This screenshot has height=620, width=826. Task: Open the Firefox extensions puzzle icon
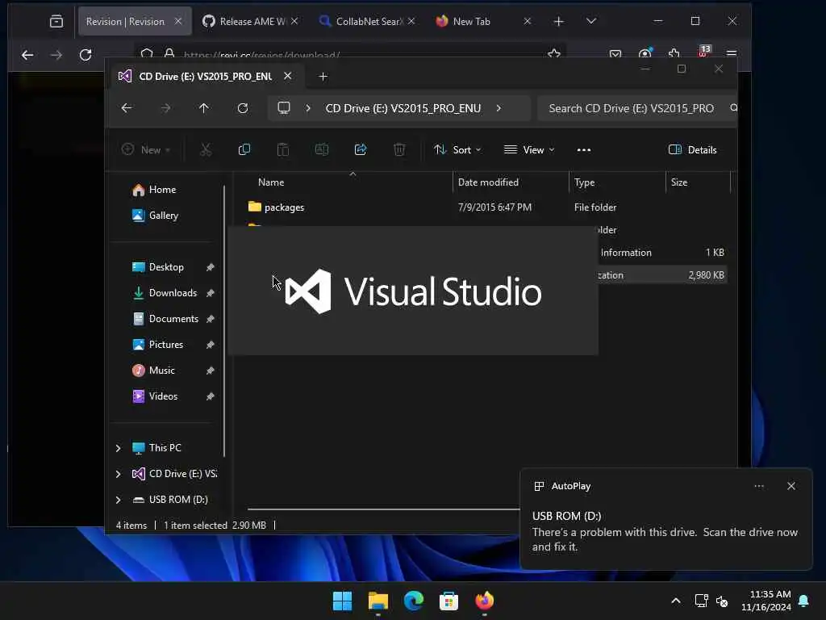[x=674, y=53]
